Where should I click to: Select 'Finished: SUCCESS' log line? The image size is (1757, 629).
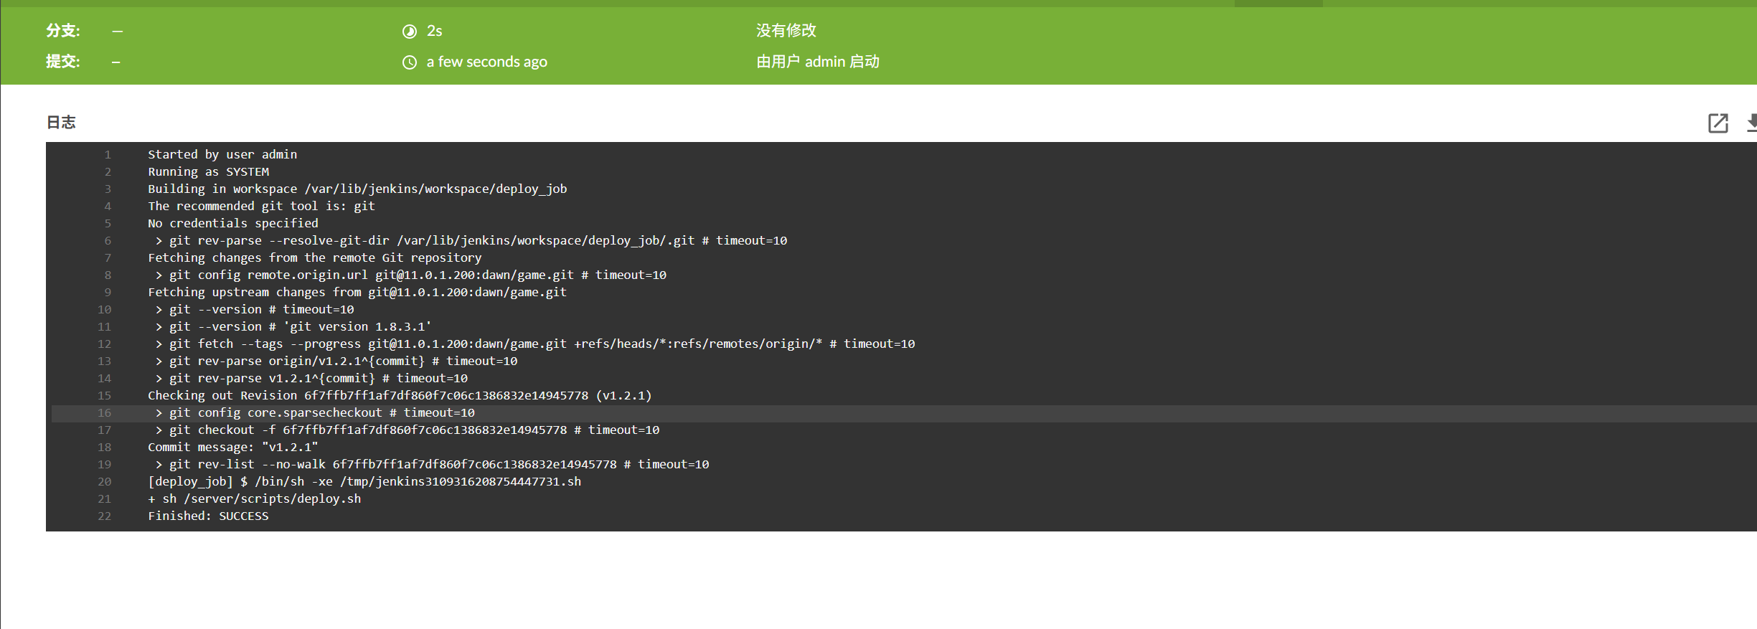click(x=208, y=516)
